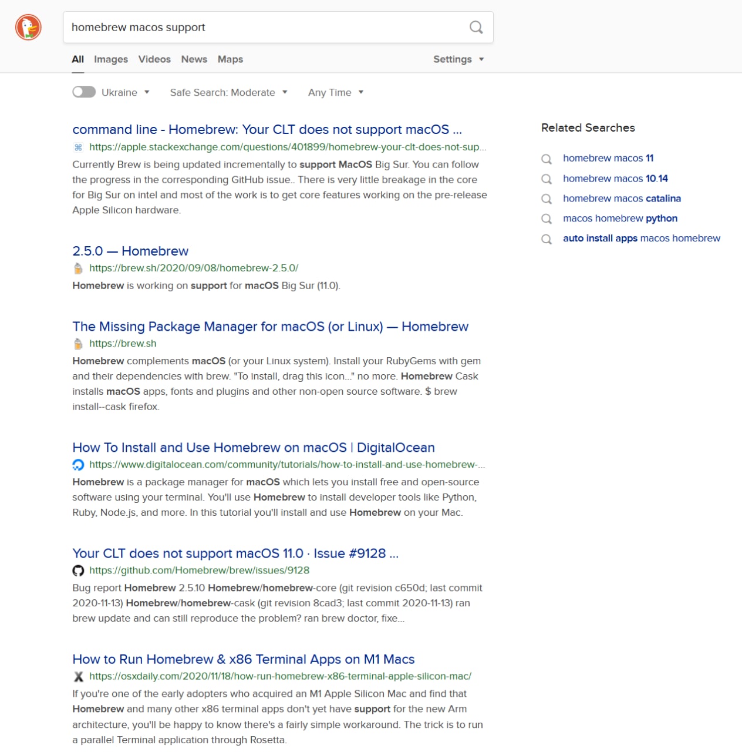Search related 'auto install apps macos homebrew'

642,238
